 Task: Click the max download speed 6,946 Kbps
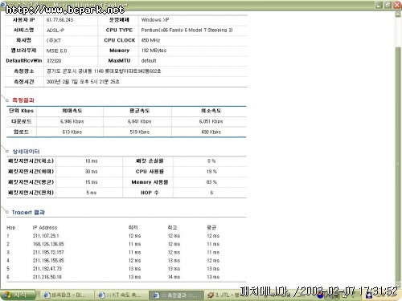(72, 121)
